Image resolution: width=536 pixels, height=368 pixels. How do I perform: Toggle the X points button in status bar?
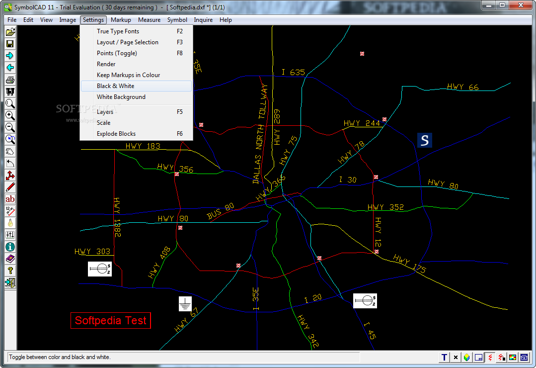[x=456, y=358]
